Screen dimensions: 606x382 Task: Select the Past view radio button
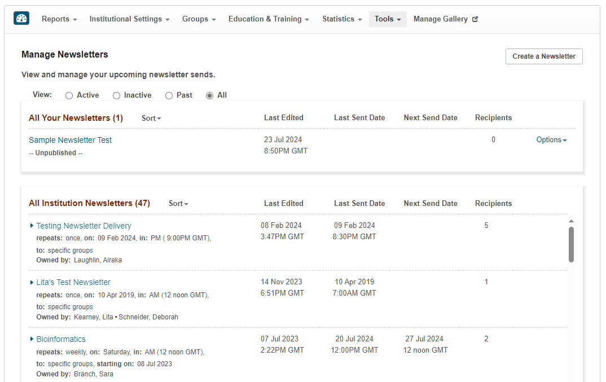click(x=169, y=95)
